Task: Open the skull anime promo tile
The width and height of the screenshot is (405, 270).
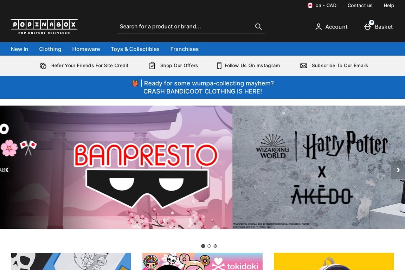Action: 71,261
